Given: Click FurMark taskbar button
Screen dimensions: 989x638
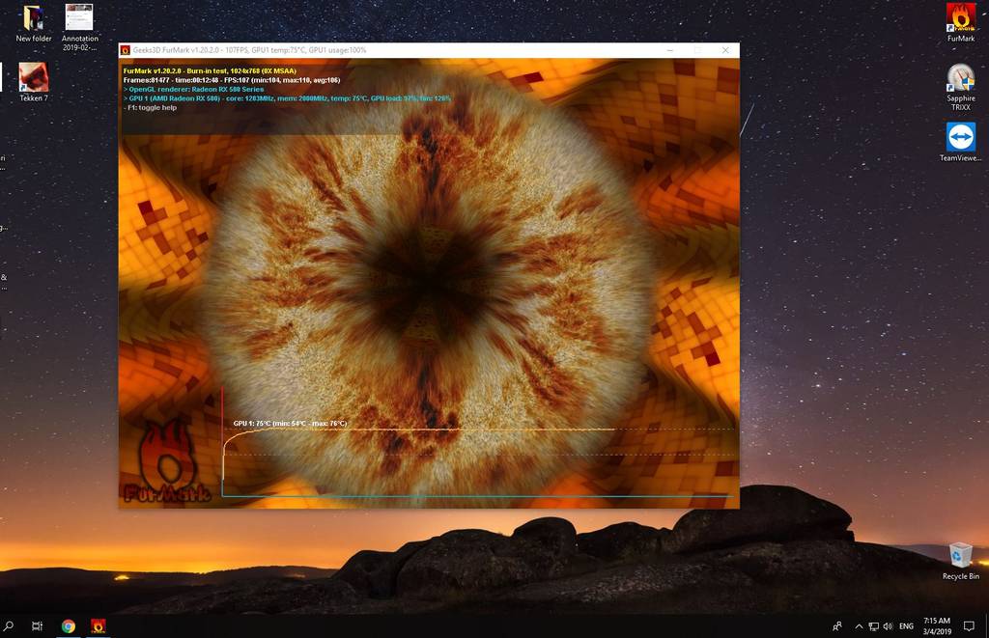Looking at the screenshot, I should pos(98,626).
